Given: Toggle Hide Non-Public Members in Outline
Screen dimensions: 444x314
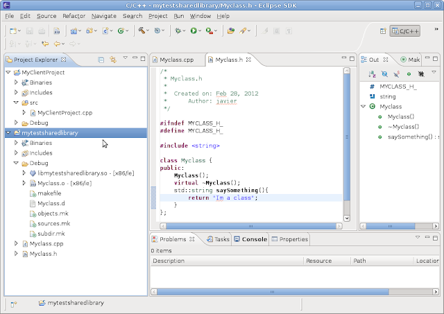Looking at the screenshot, I should pos(409,74).
